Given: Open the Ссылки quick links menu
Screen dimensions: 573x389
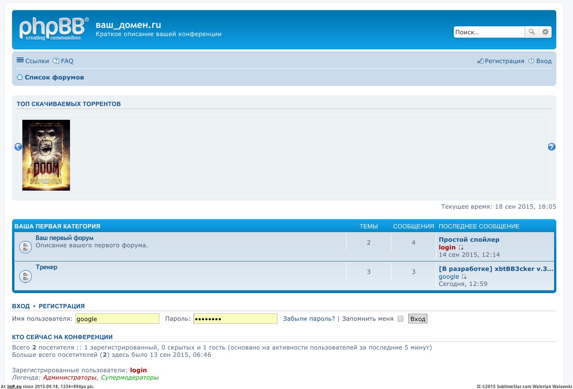Looking at the screenshot, I should point(33,61).
